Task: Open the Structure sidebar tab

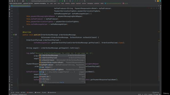Action: click(10, 79)
